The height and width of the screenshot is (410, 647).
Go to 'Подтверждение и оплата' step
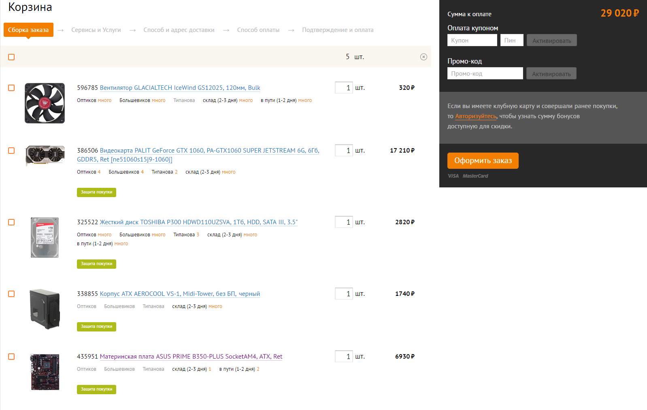(338, 30)
